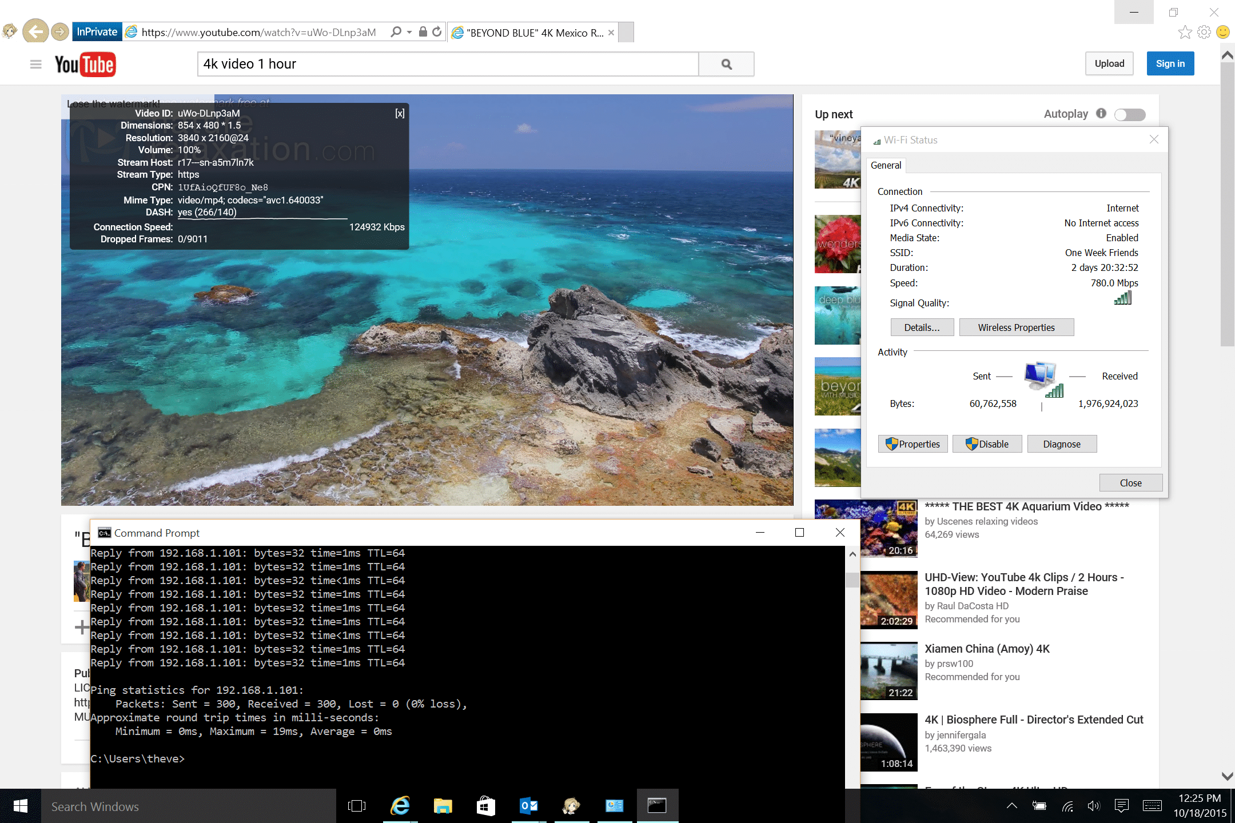Open Wireless Properties in Wi-Fi Status
The height and width of the screenshot is (823, 1235).
tap(1016, 327)
